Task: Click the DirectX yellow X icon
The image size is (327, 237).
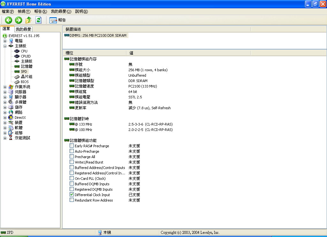Action: [11, 118]
